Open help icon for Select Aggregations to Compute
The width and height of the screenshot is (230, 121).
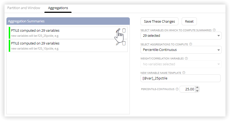(x=190, y=44)
